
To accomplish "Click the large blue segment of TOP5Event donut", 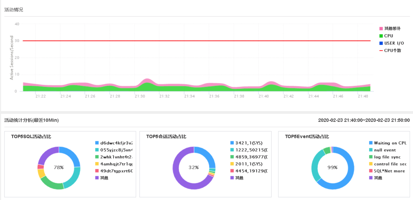I will (x=346, y=179).
